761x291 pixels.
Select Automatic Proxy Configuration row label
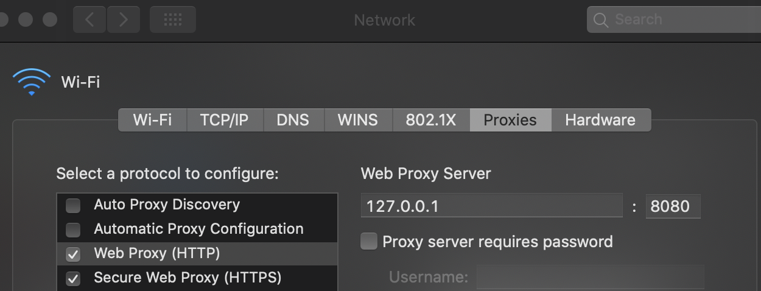198,229
